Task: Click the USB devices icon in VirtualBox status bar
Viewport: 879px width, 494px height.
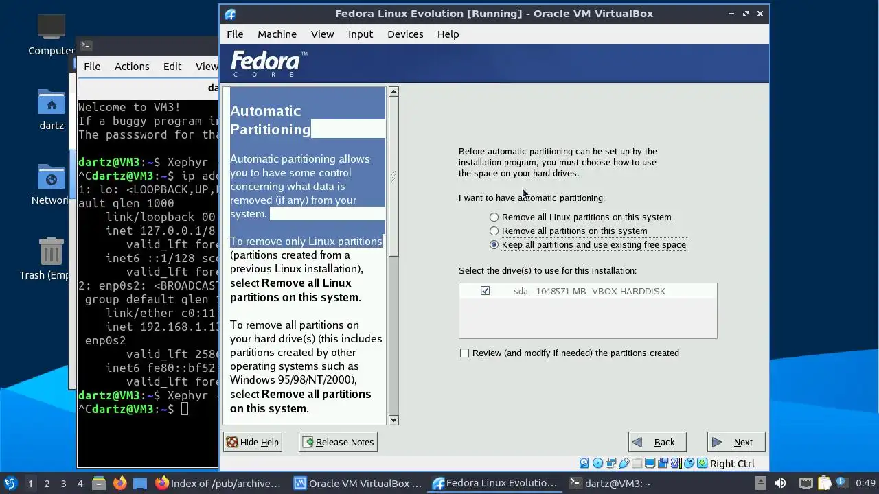Action: [624, 463]
